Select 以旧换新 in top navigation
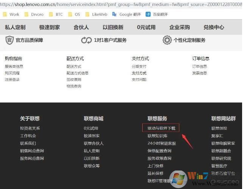The width and height of the screenshot is (244, 189). [x=113, y=28]
